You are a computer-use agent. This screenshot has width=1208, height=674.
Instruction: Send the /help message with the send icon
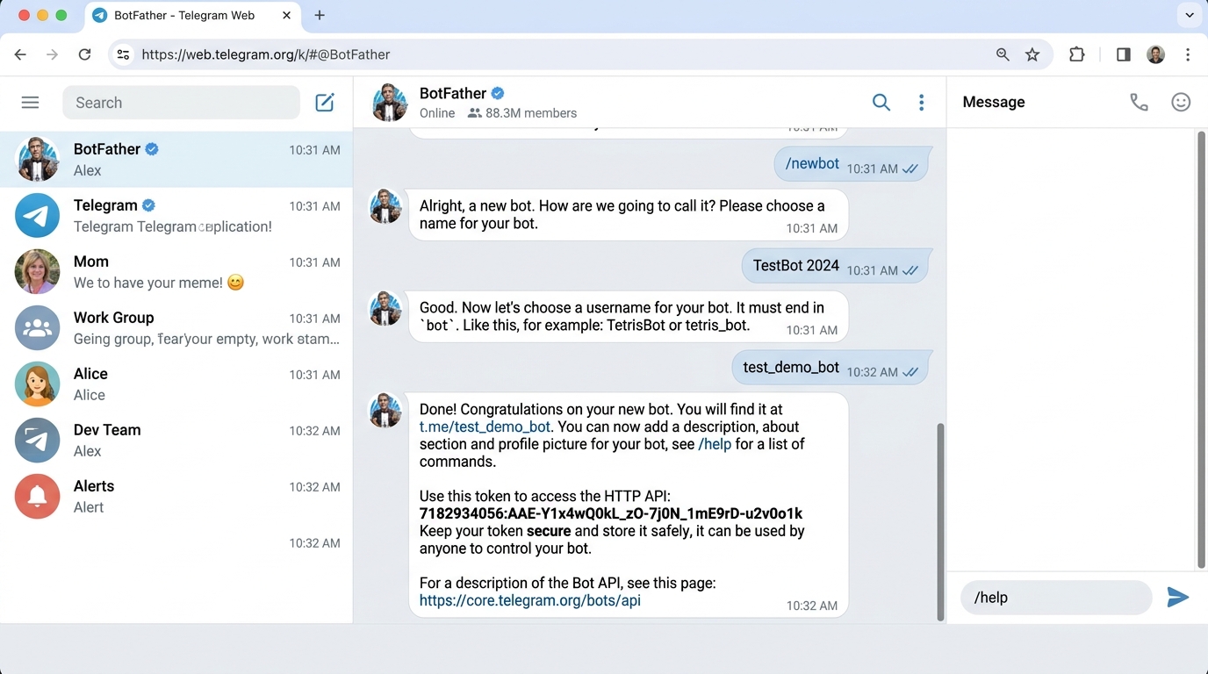coord(1177,597)
